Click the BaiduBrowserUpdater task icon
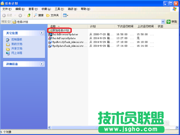Image resolution: width=180 pixels, height=135 pixels. pos(50,35)
